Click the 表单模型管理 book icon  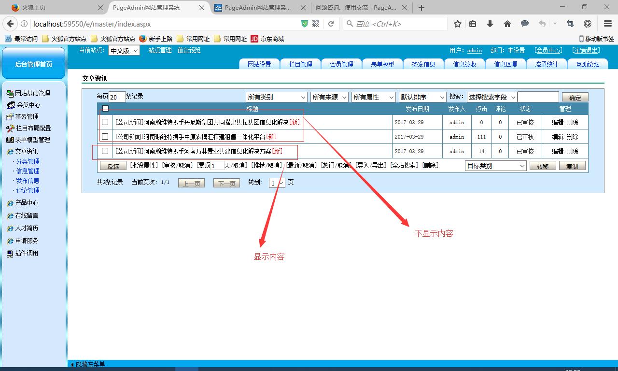click(x=10, y=140)
